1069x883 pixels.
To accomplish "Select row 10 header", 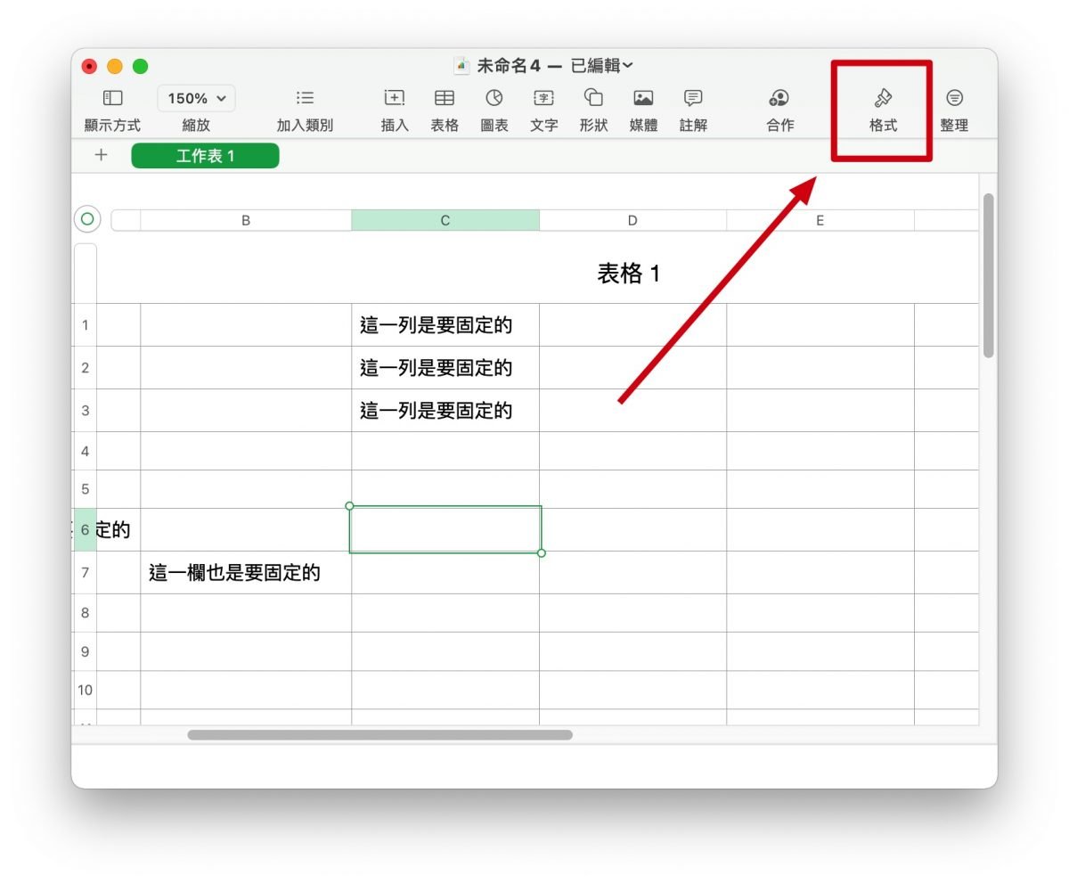I will (x=86, y=690).
